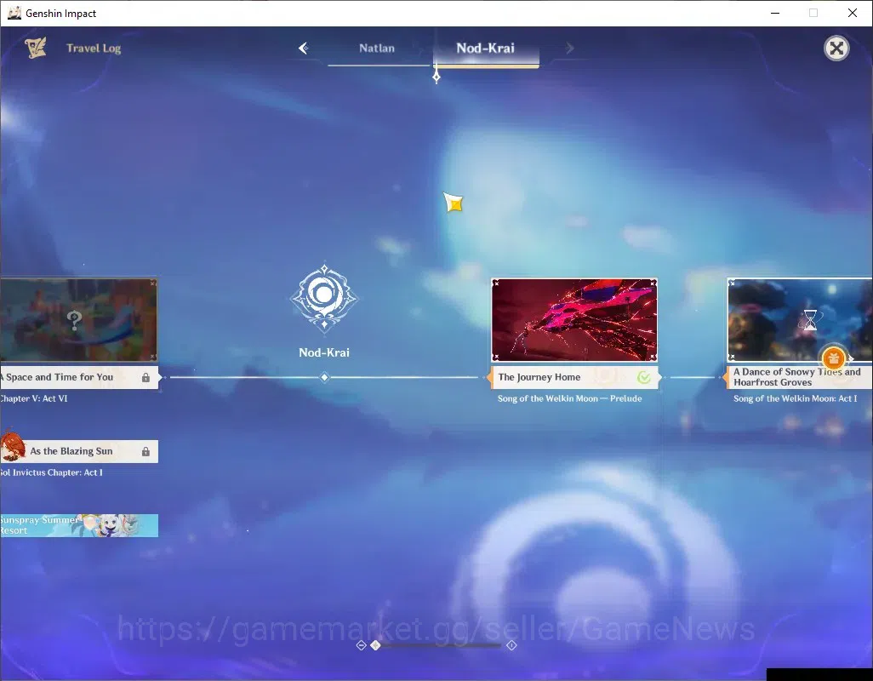Click the Chapter V: Act VI text

click(x=33, y=398)
